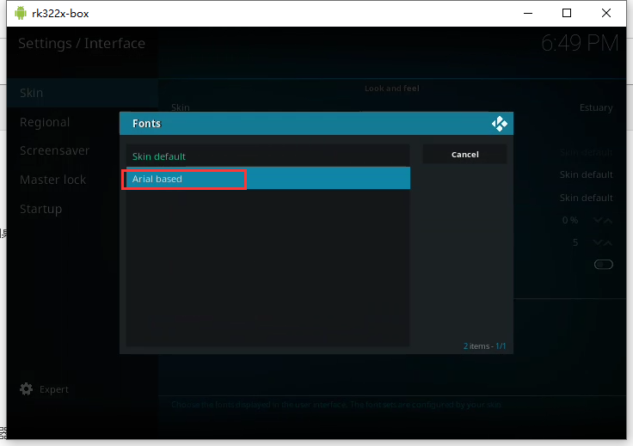Open the Screensaver settings category
This screenshot has height=446, width=633.
82,150
